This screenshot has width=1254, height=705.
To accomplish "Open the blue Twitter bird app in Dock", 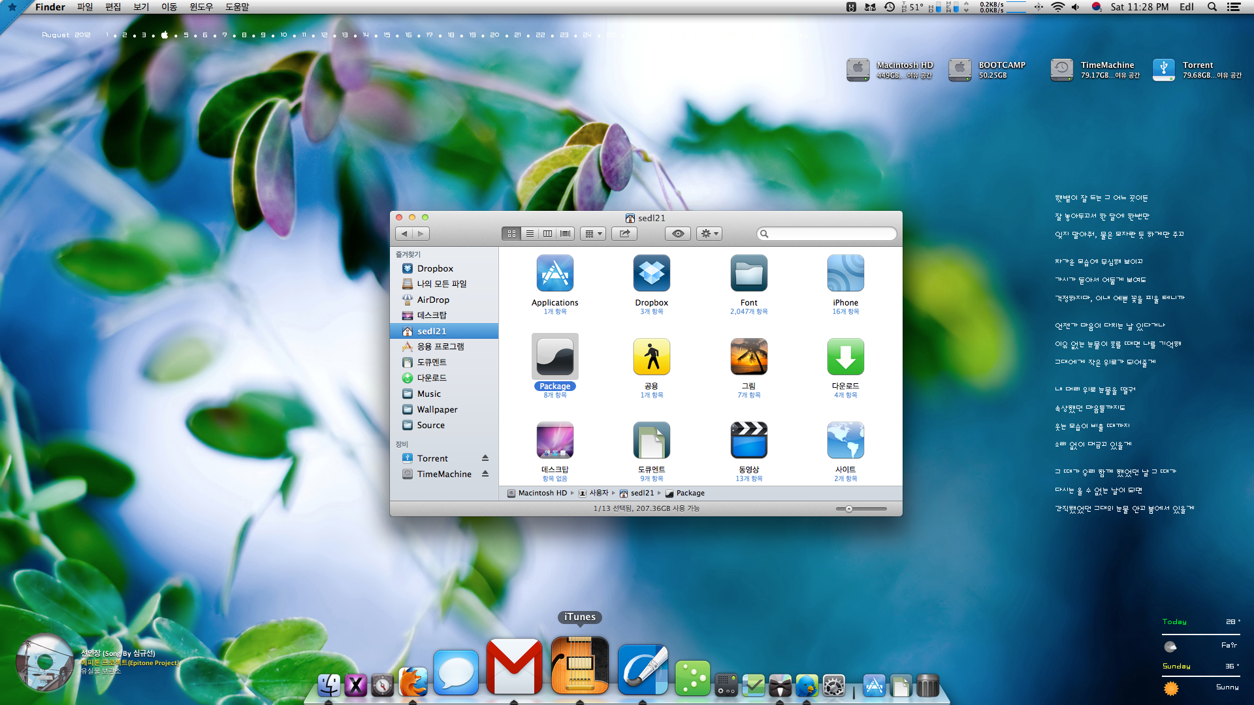I will click(x=807, y=685).
